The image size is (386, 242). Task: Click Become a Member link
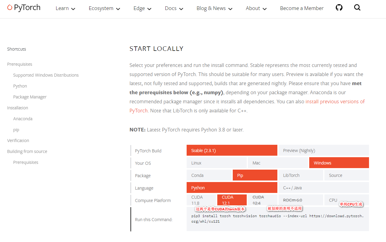[302, 8]
